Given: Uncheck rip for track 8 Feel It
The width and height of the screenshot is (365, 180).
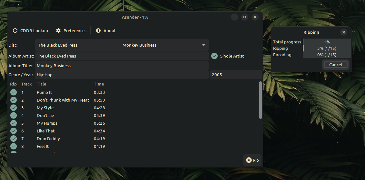Looking at the screenshot, I should 14,146.
